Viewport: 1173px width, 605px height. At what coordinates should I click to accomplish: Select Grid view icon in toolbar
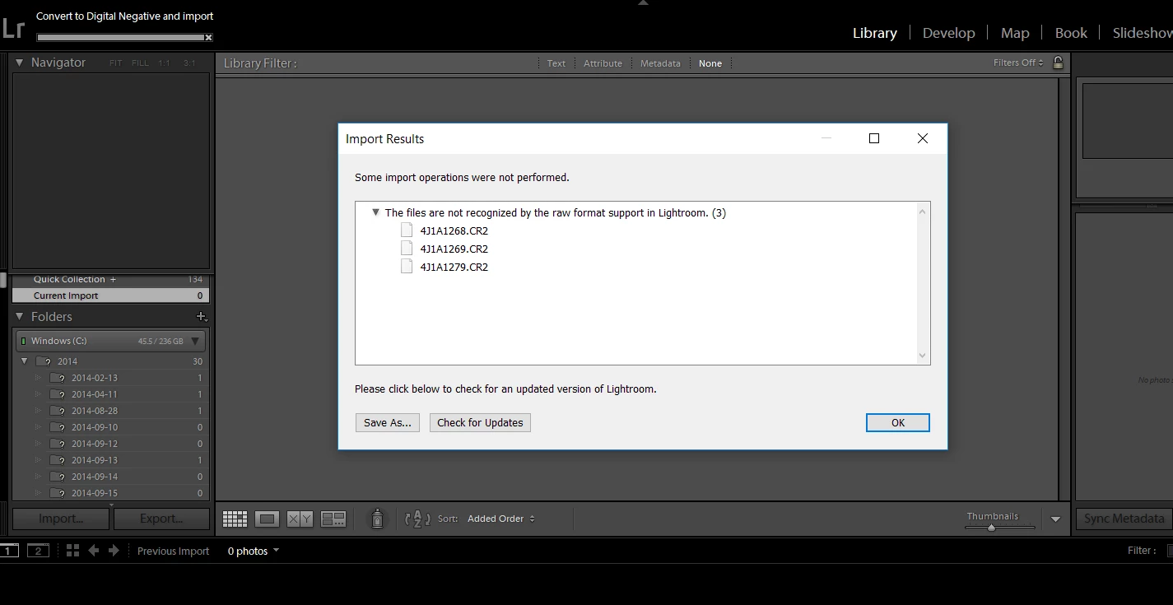tap(235, 519)
